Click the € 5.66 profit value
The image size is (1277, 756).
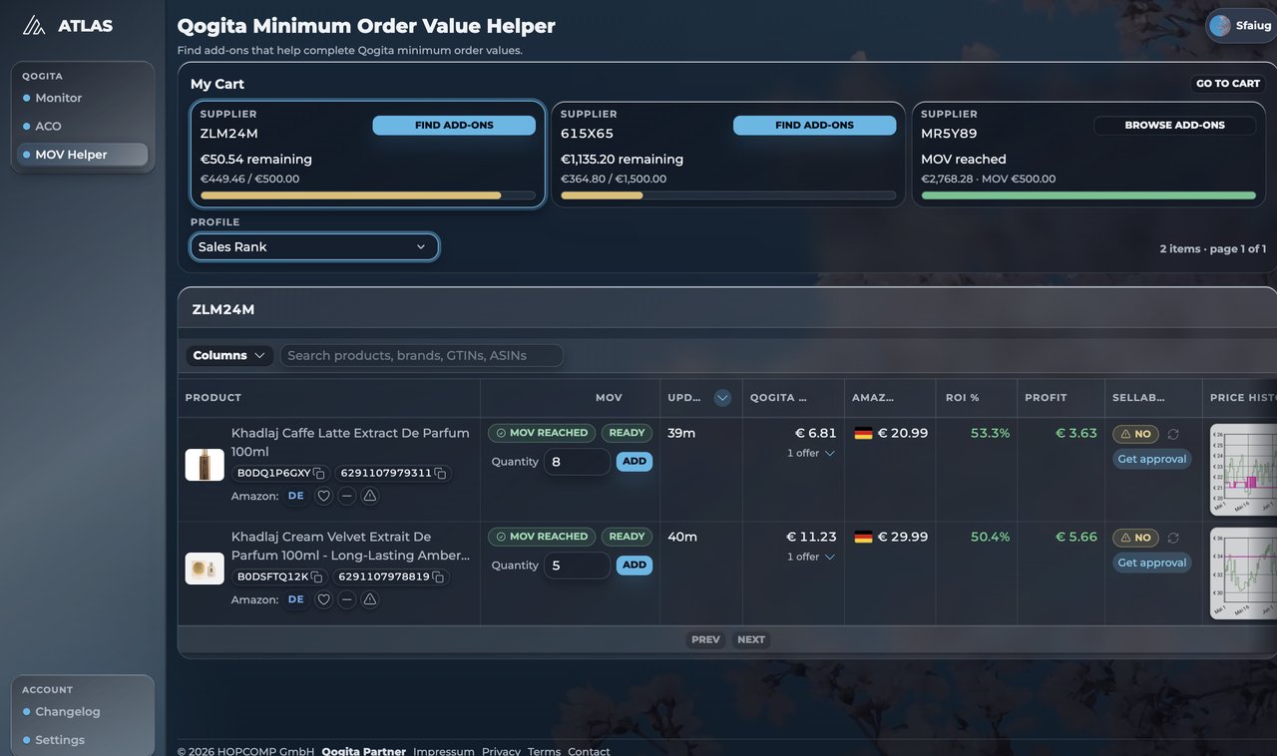coord(1076,537)
